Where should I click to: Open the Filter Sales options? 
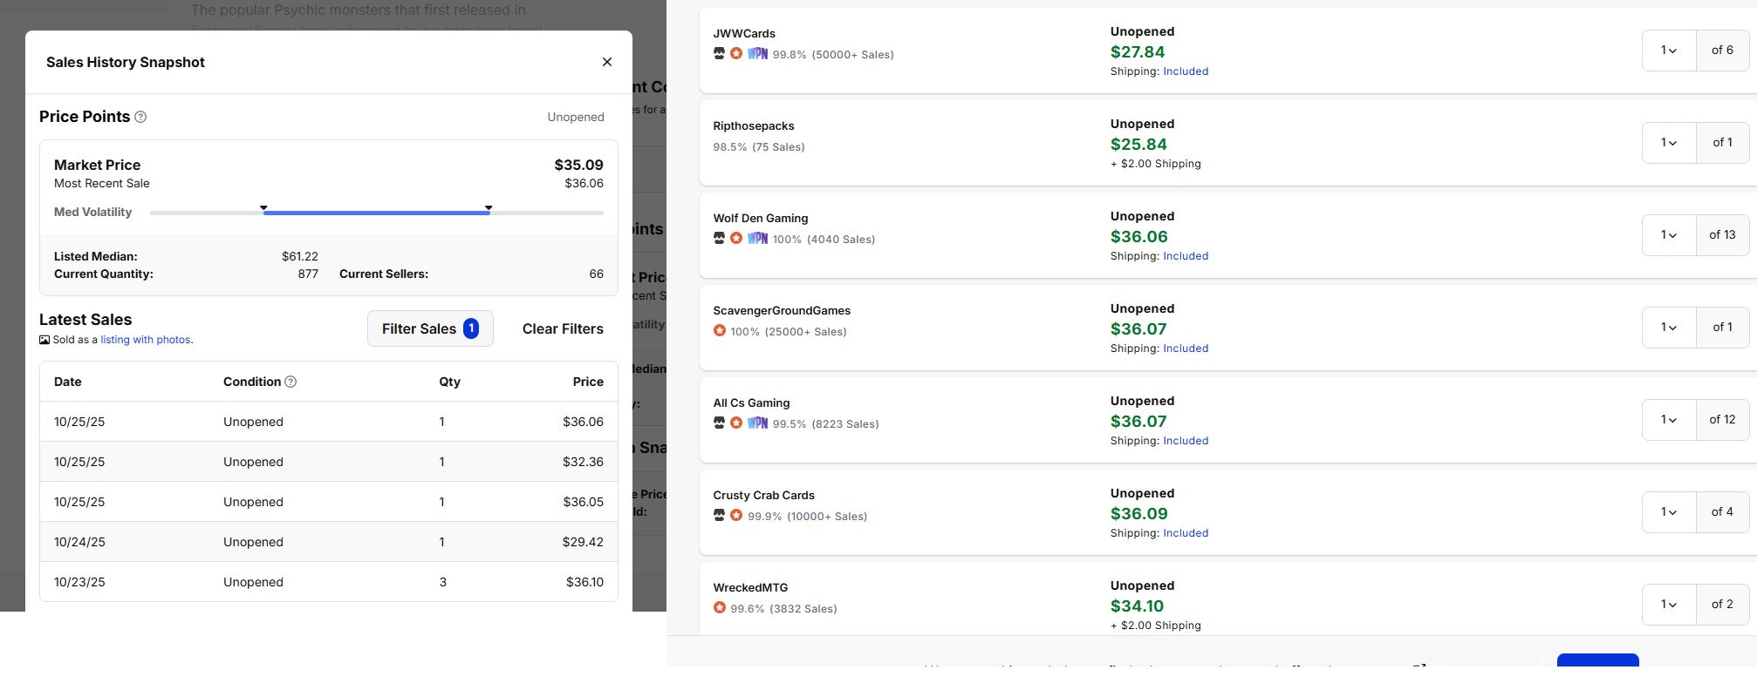click(430, 328)
